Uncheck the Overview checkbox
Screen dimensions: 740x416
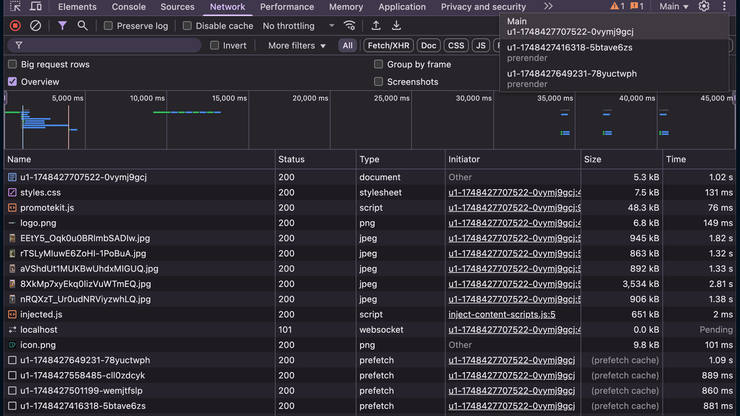(12, 82)
